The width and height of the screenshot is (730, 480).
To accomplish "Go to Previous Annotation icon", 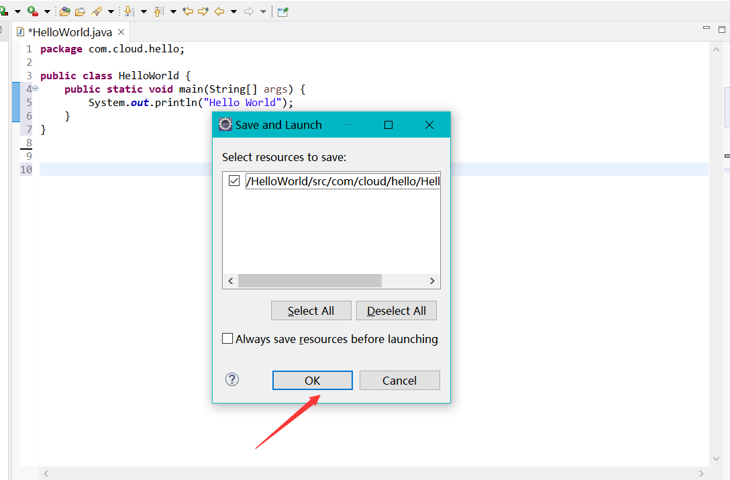I will [x=159, y=11].
